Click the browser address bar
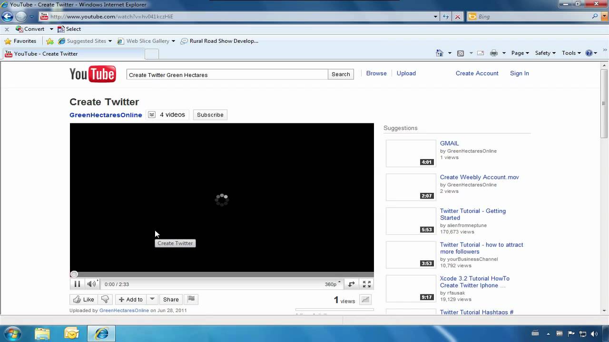The width and height of the screenshot is (609, 342). [236, 17]
